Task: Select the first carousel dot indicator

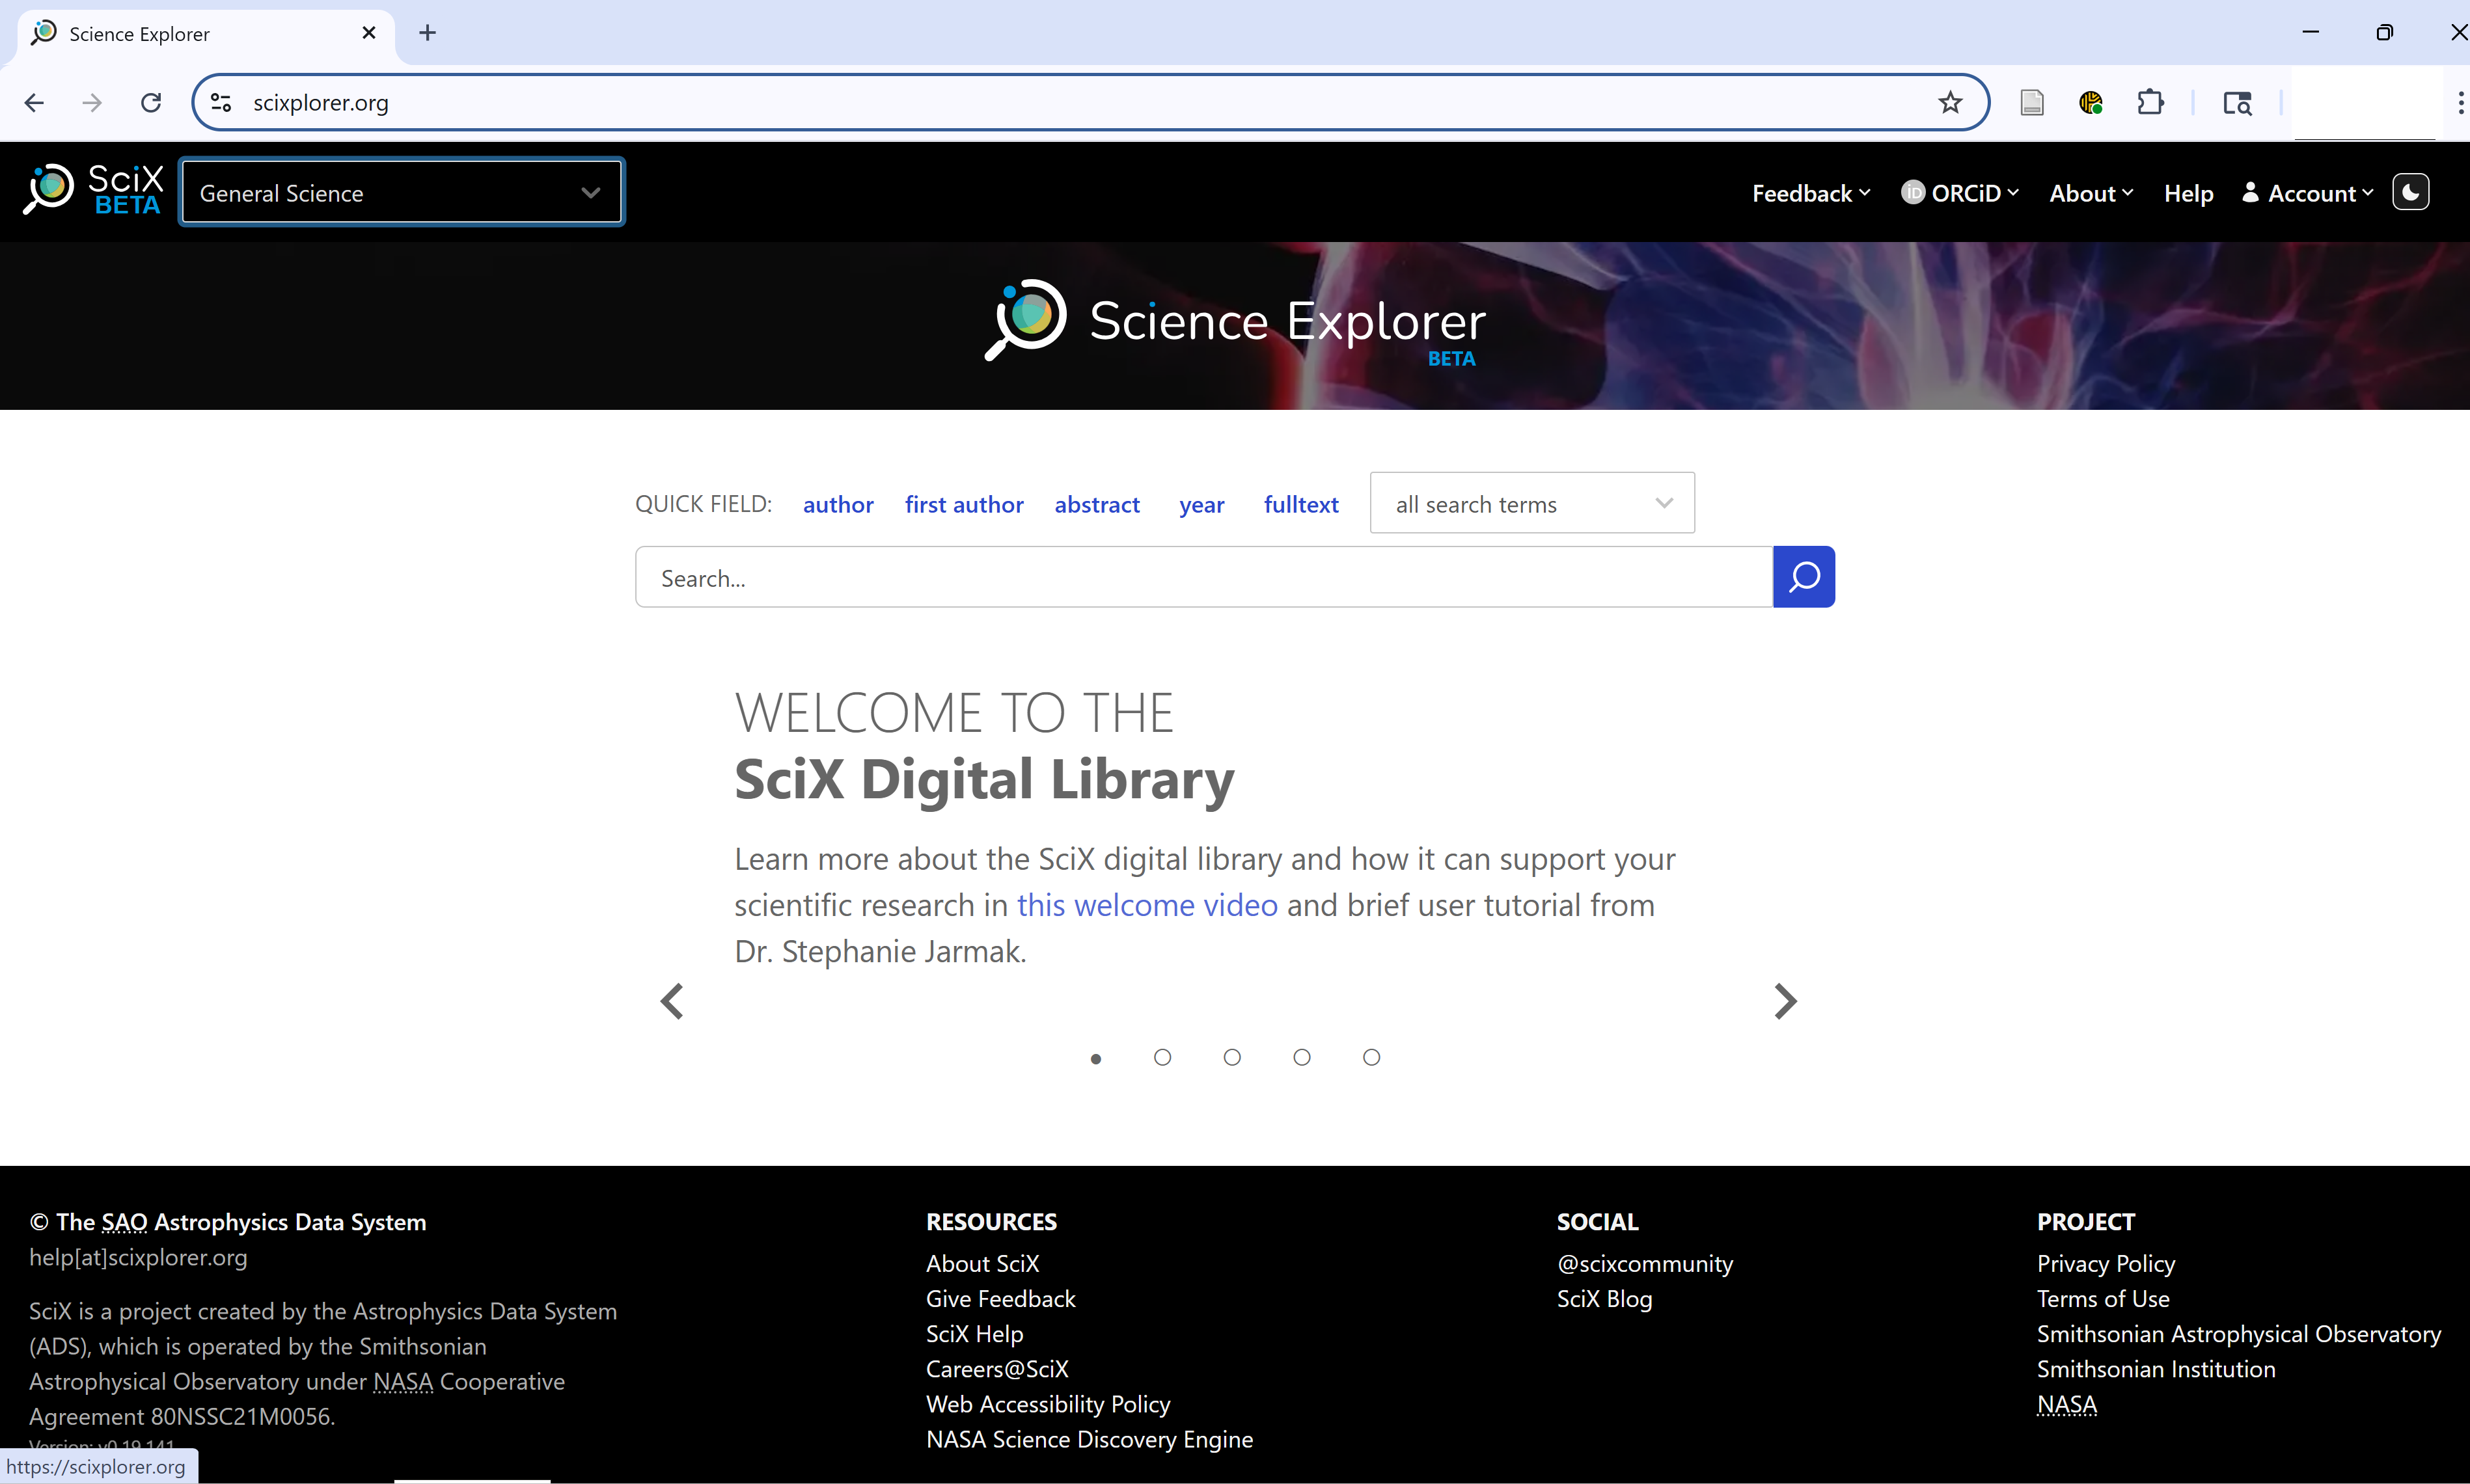Action: click(x=1095, y=1058)
